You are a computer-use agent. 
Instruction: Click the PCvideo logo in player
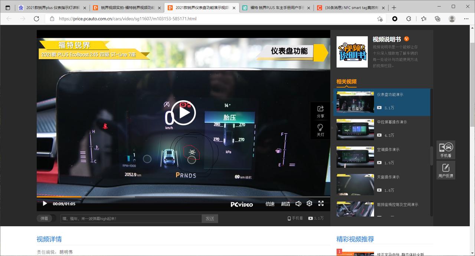click(242, 204)
